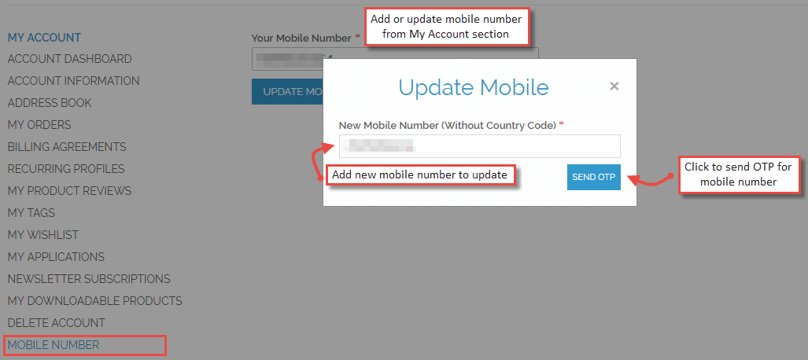The image size is (808, 360).
Task: Open Newsletter Subscriptions
Action: [x=89, y=278]
